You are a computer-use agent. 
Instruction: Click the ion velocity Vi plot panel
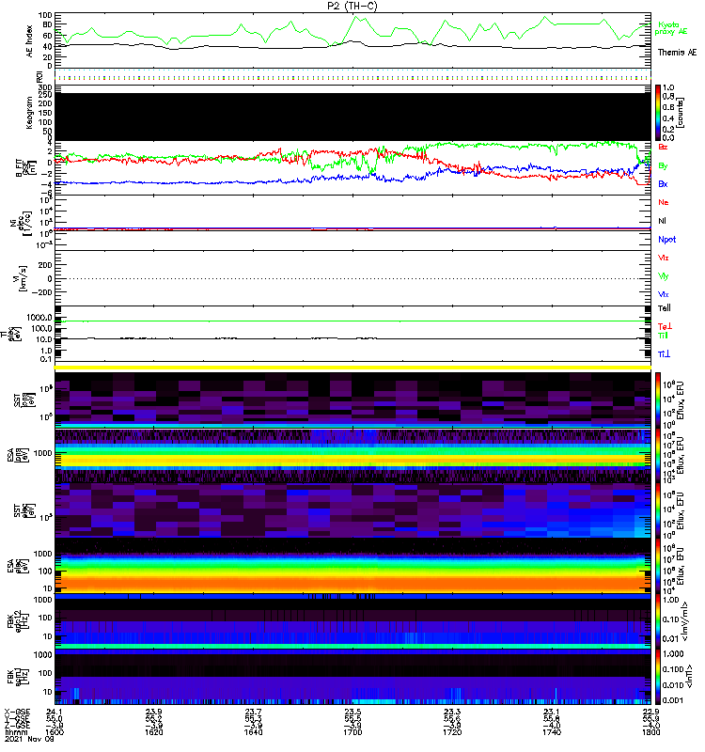(x=352, y=278)
